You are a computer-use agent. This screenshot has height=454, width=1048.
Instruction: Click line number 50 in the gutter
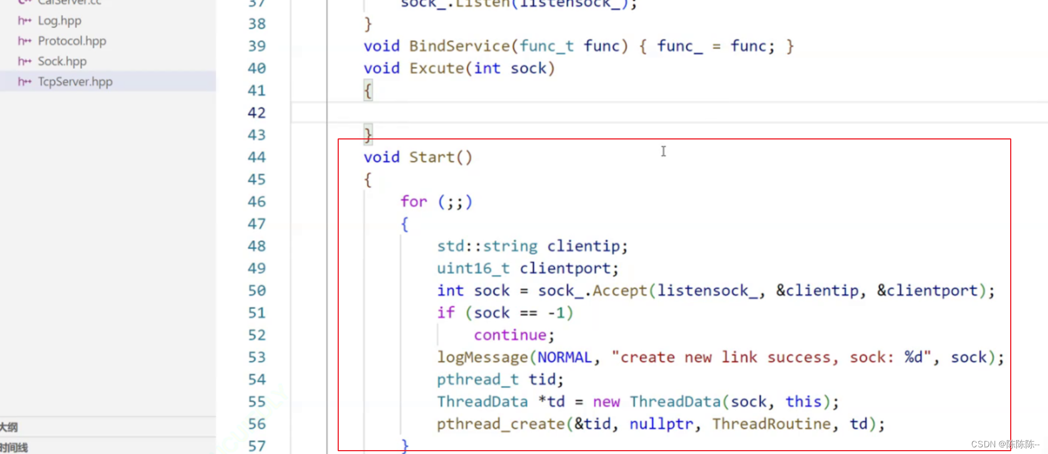(x=257, y=291)
